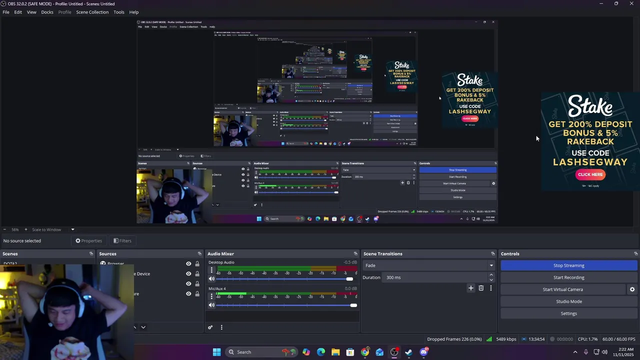
Task: Remove transition using trash icon
Action: tap(481, 288)
